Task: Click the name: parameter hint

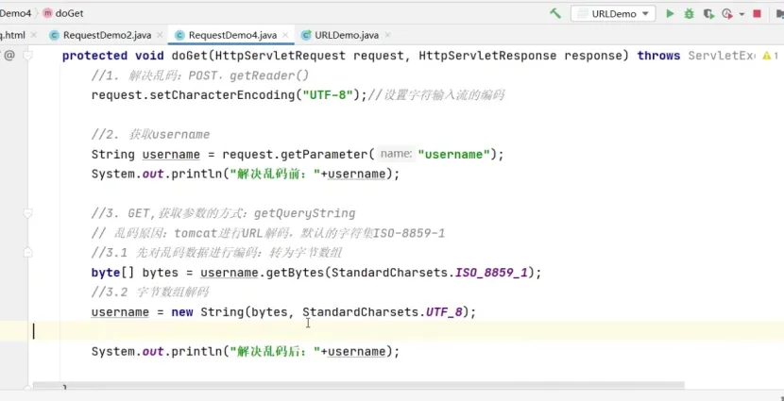Action: tap(396, 155)
